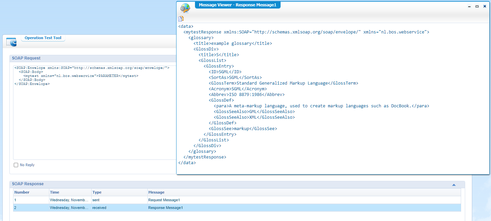Sort by the Message column header
Viewport: 491px width, 221px height.
[x=156, y=192]
